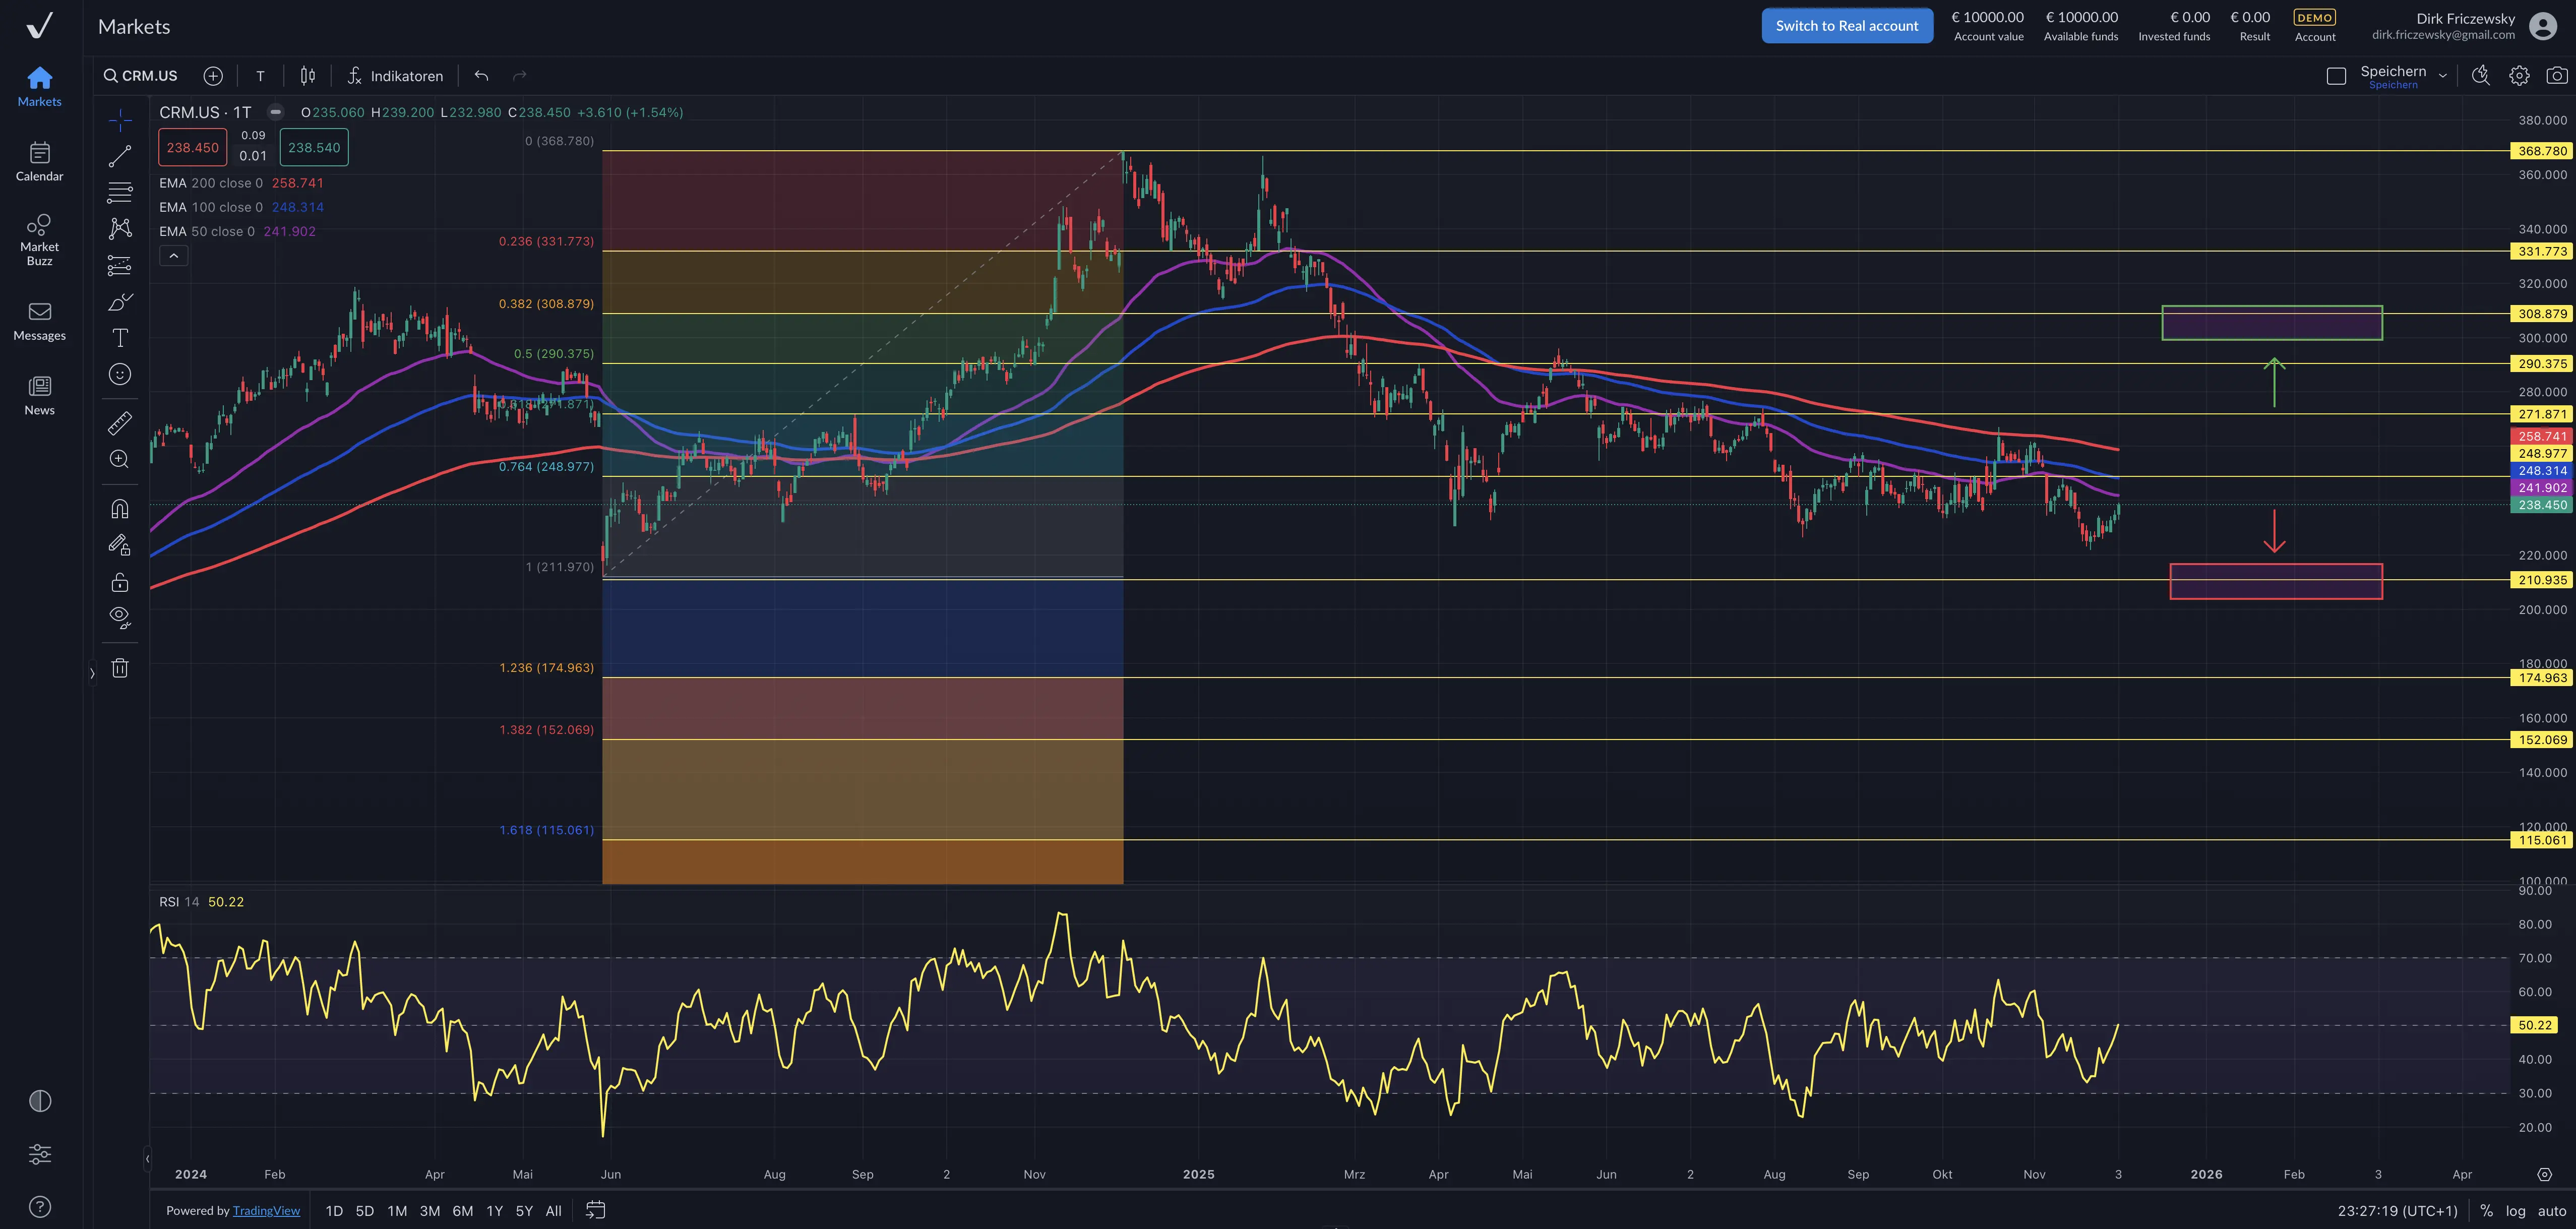This screenshot has height=1229, width=2576.
Task: Select the 3M time range
Action: pos(430,1210)
